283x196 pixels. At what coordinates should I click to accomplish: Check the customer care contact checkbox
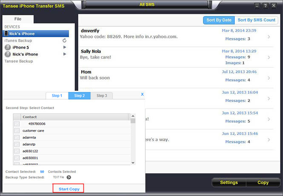pyautogui.click(x=17, y=130)
